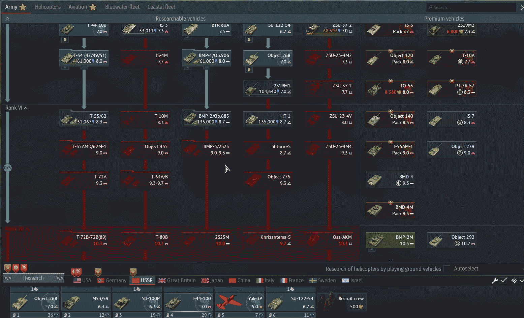Select the locked Shturm-S vehicle
524x318 pixels.
pos(268,149)
